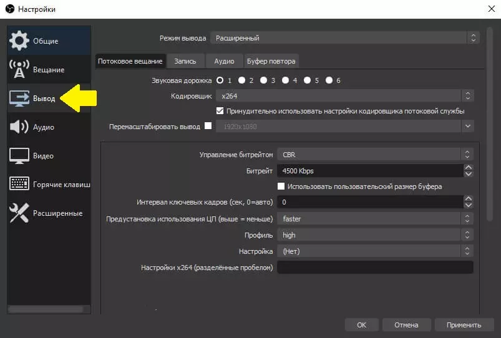Select the Вещание antenna icon
Image resolution: width=501 pixels, height=338 pixels.
(x=19, y=69)
